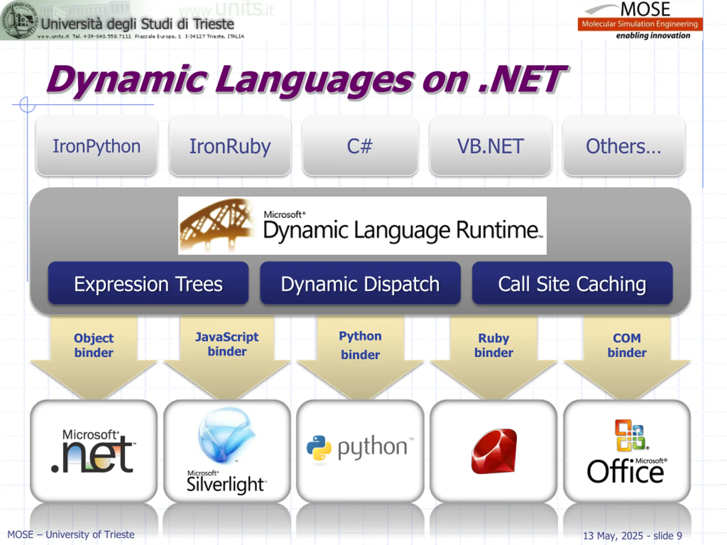Click the red Ruby gem icon
Screen dimensions: 727x545
pyautogui.click(x=494, y=451)
